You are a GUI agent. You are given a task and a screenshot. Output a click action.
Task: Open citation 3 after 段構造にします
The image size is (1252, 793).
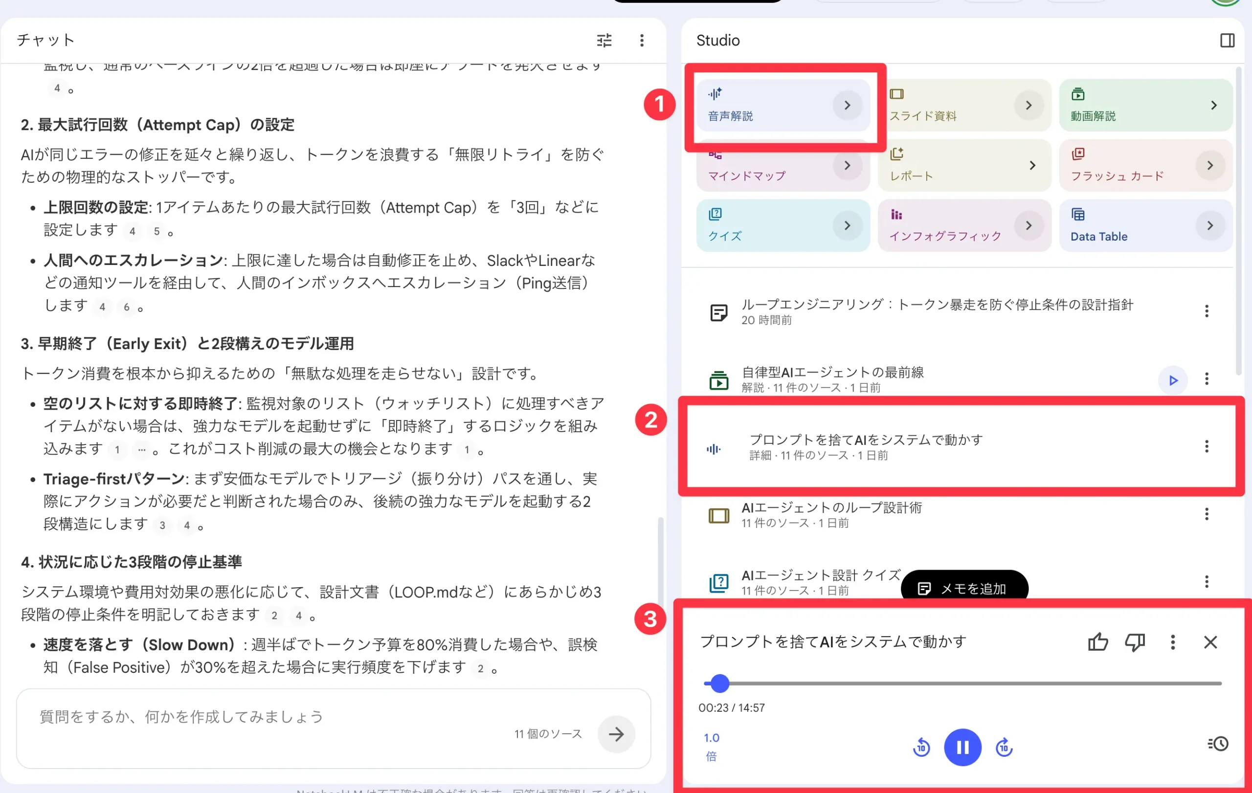[x=162, y=525]
